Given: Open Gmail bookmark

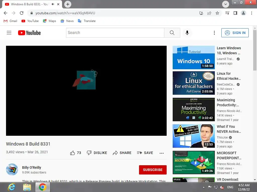Looking at the screenshot, I should point(10,21).
